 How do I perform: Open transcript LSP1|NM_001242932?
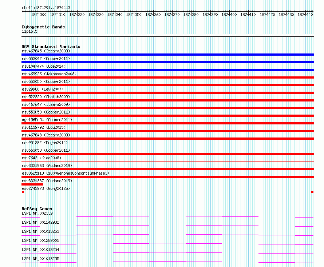coord(40,222)
